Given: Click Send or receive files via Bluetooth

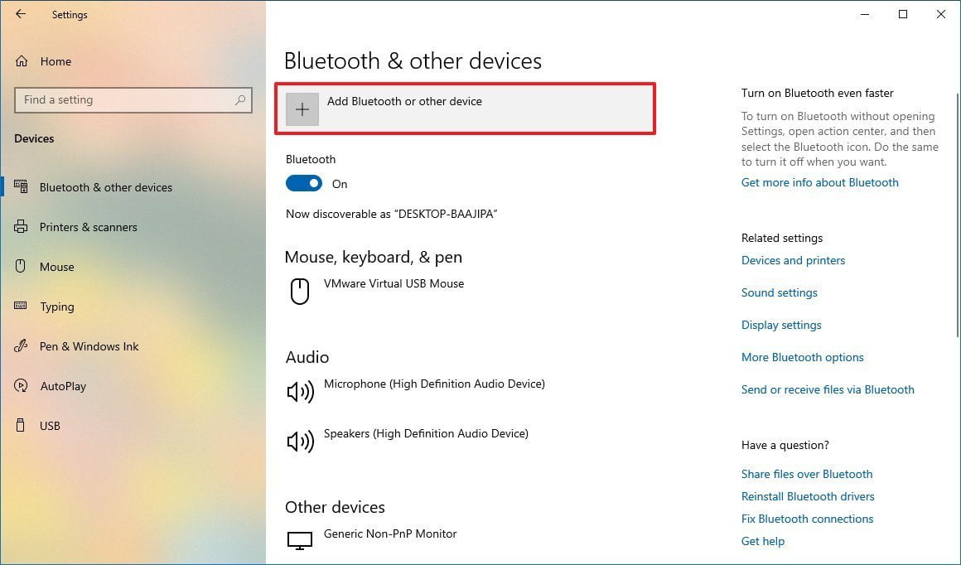Looking at the screenshot, I should pos(828,389).
